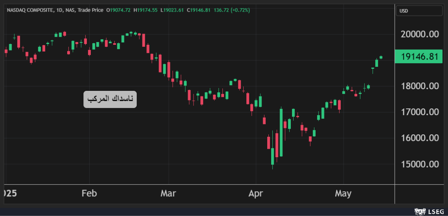
Task: Click the 16000.00 price axis label
Action: [x=420, y=138]
